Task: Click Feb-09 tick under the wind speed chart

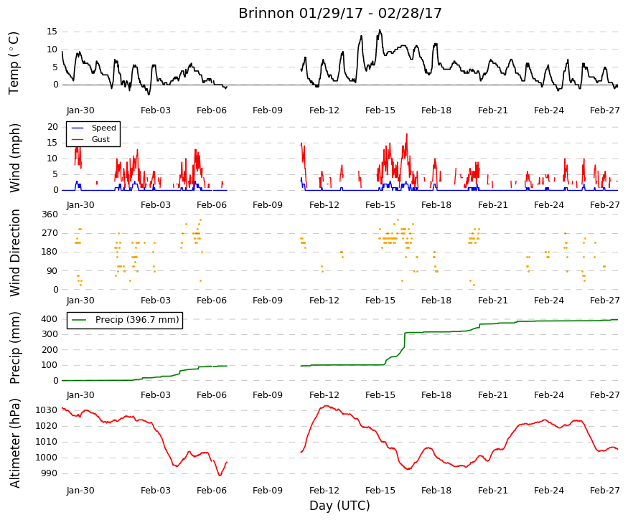Action: click(268, 205)
